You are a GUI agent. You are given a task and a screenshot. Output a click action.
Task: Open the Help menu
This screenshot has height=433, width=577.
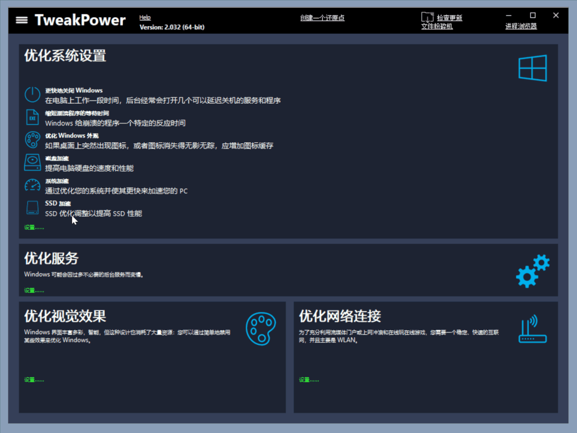pyautogui.click(x=145, y=17)
